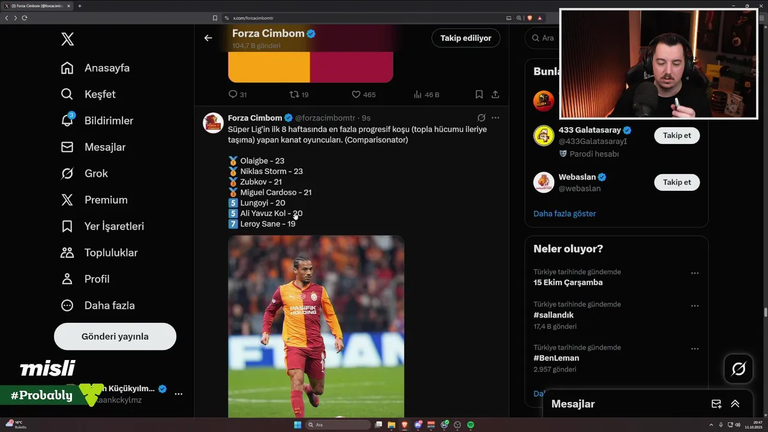This screenshot has height=432, width=768.
Task: Follow Webaslan with Takip et
Action: [677, 182]
